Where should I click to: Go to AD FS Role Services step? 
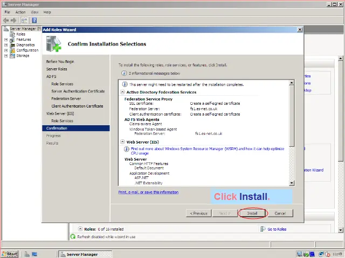[63, 84]
